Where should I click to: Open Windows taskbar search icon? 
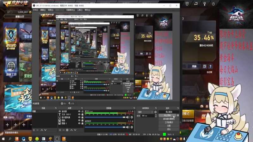10,139
